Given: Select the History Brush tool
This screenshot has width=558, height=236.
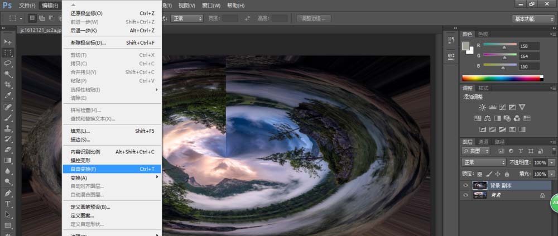Looking at the screenshot, I should coord(8,139).
